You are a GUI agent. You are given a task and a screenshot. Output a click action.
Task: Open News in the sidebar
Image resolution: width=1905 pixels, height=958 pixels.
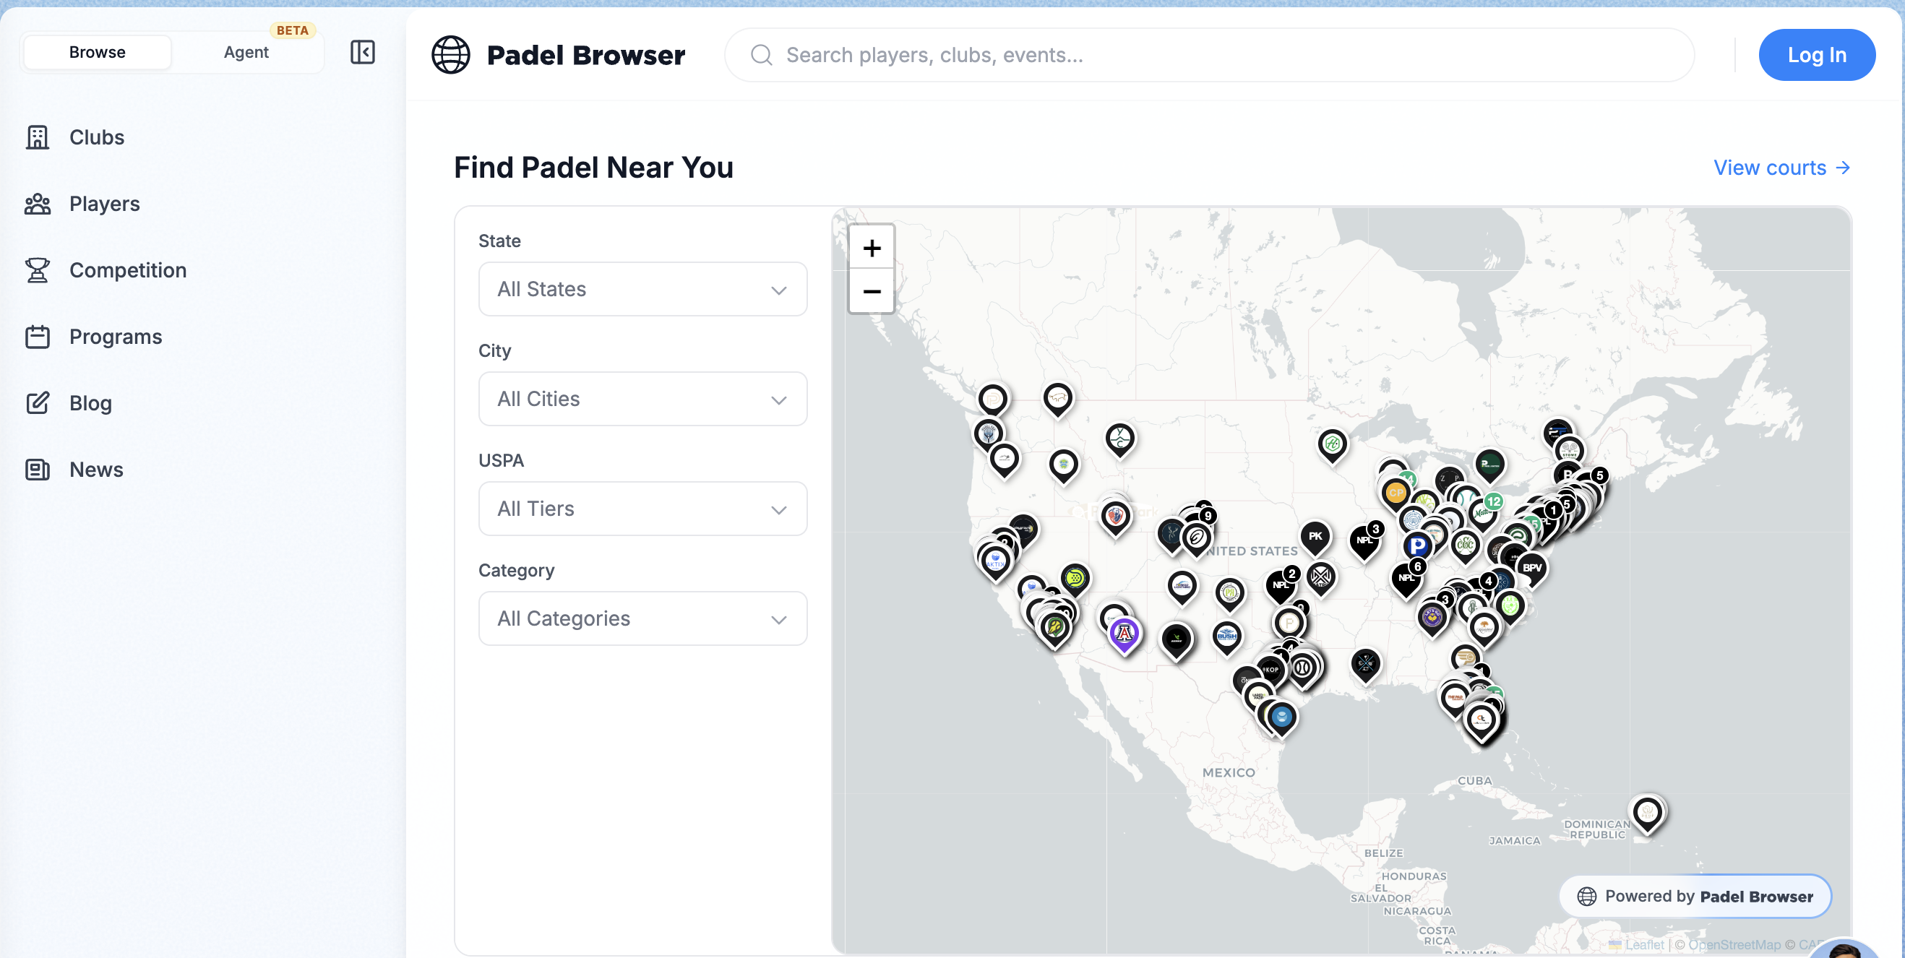click(96, 470)
